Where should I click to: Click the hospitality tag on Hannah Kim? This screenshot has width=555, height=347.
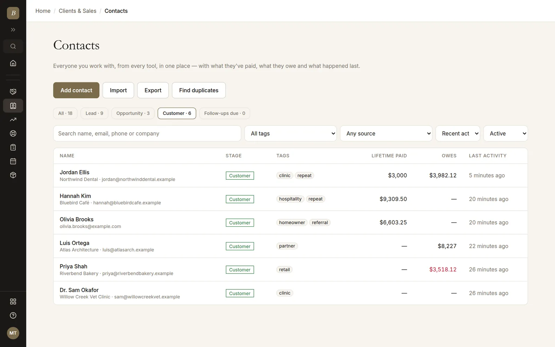click(x=290, y=199)
